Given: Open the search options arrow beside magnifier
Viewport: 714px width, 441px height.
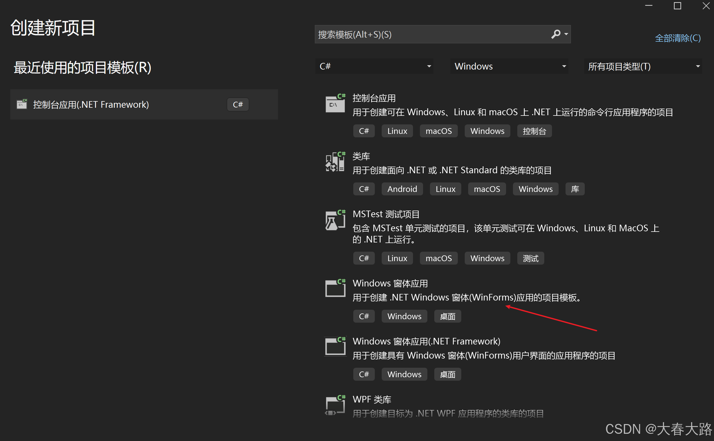Looking at the screenshot, I should click(566, 34).
